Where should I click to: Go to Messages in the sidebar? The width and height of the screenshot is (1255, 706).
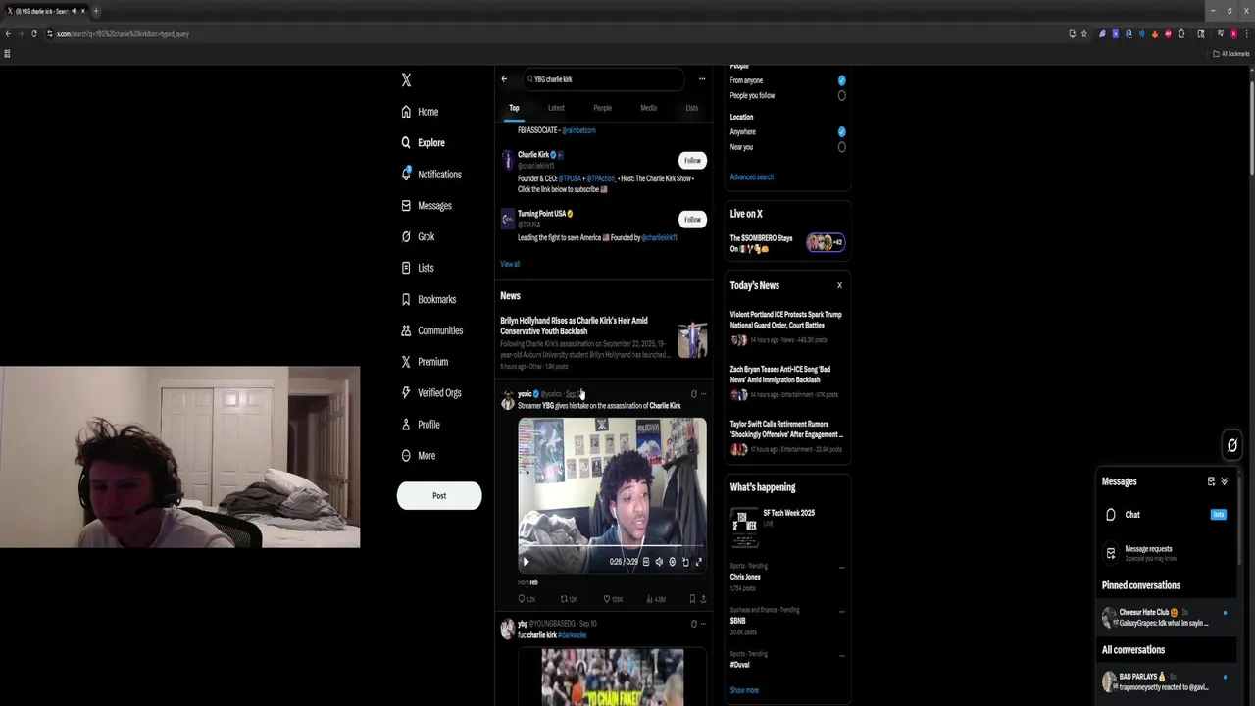427,206
